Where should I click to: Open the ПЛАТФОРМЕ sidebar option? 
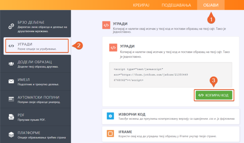click(x=36, y=135)
